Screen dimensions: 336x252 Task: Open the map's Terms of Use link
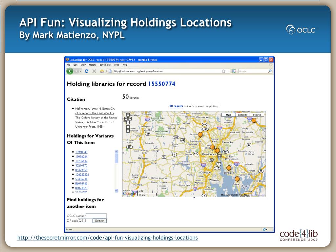click(x=258, y=195)
